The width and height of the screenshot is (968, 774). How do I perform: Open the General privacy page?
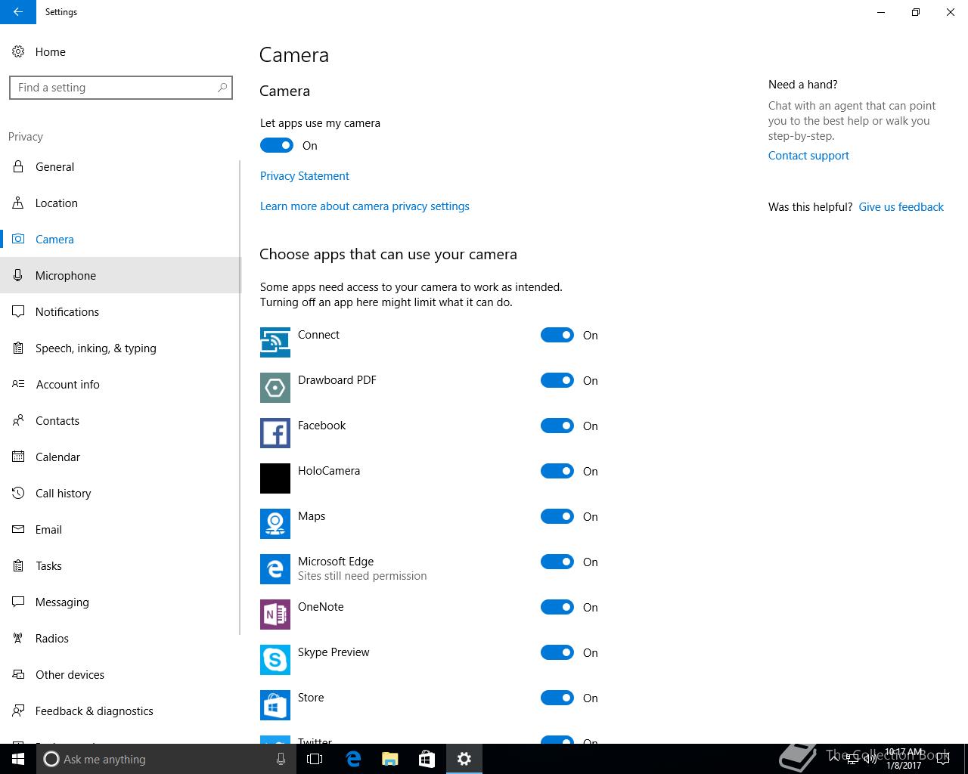point(119,166)
